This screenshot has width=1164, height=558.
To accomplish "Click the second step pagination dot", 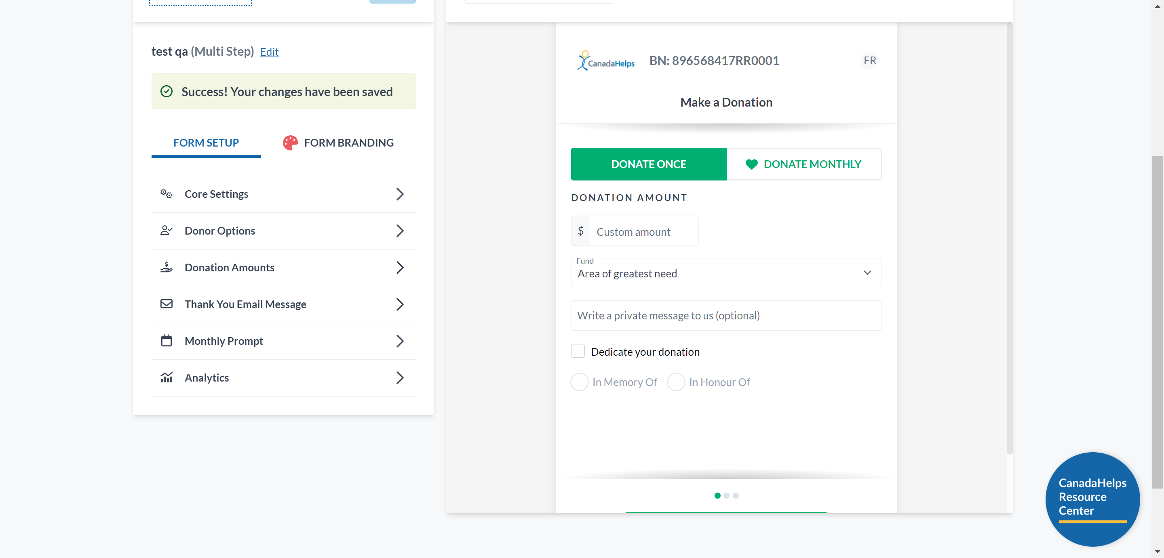I will tap(726, 496).
